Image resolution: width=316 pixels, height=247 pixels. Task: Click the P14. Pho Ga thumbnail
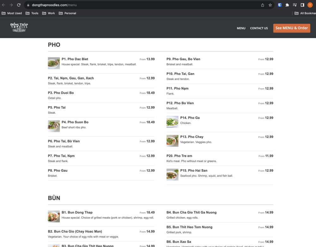point(173,122)
